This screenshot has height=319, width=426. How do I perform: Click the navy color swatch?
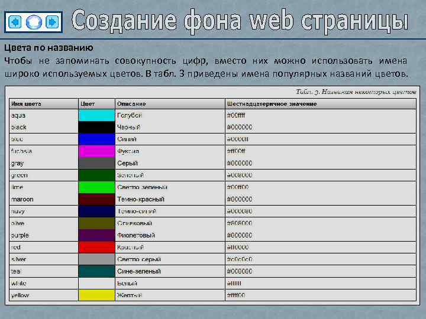point(96,211)
